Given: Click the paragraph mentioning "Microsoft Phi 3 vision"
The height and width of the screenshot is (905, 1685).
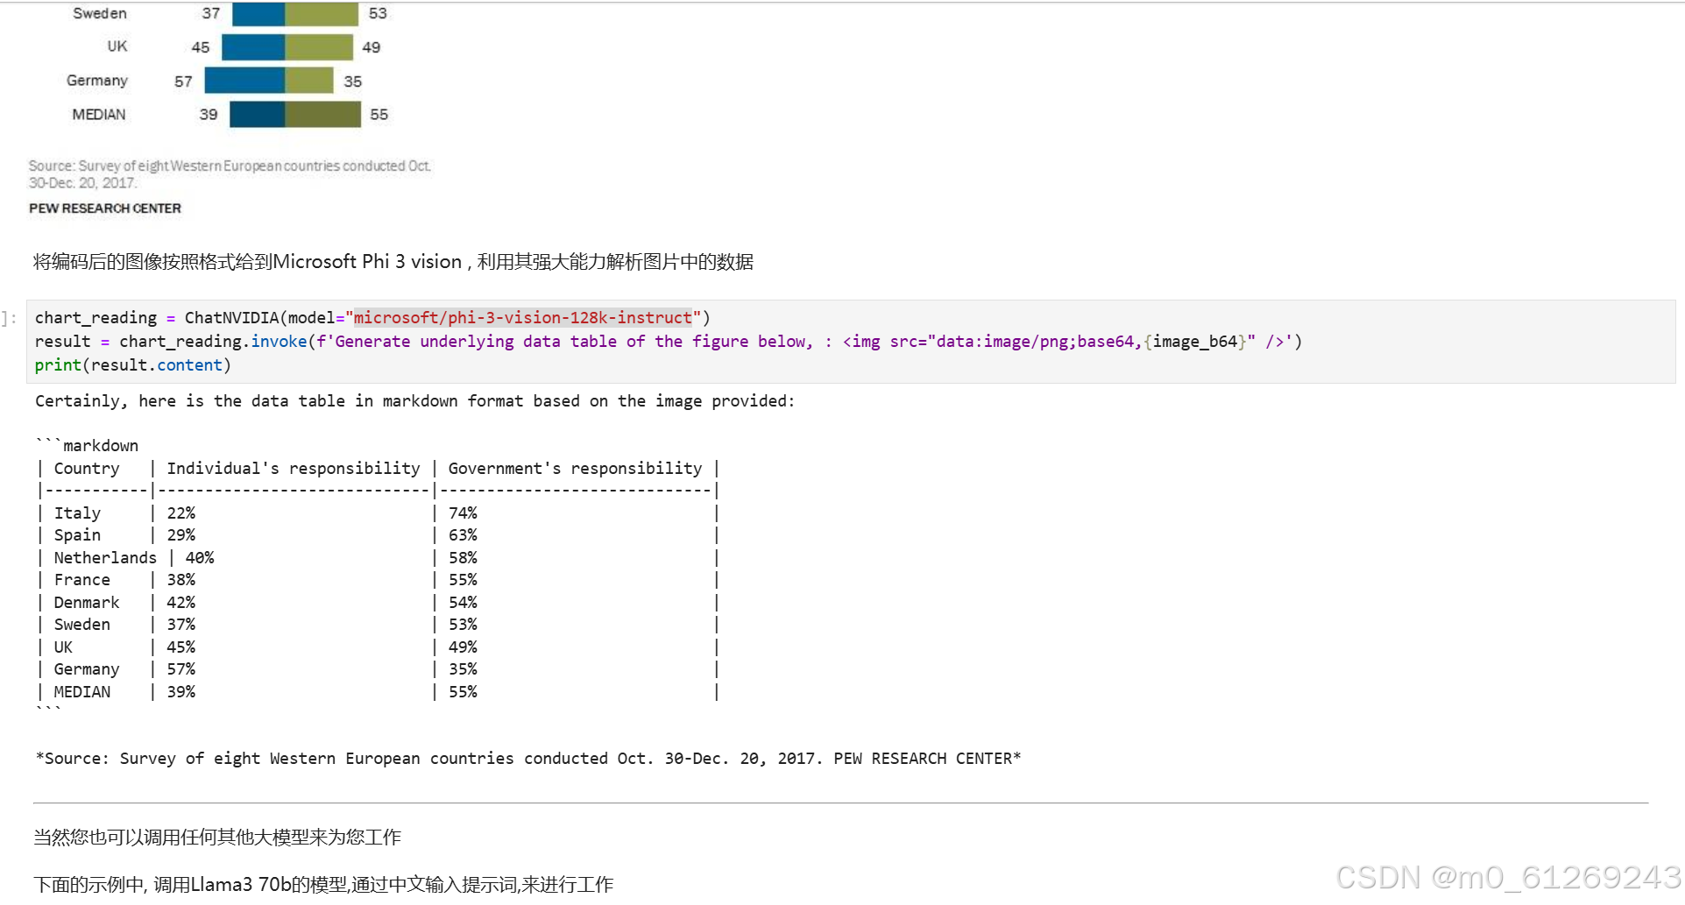Looking at the screenshot, I should coord(393,262).
